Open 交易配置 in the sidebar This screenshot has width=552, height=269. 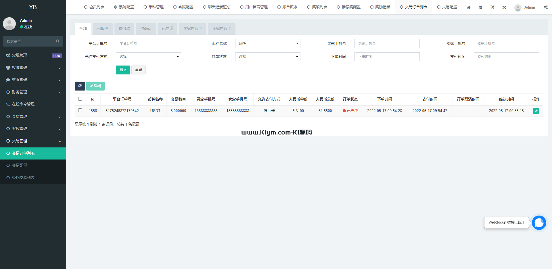tap(33, 166)
